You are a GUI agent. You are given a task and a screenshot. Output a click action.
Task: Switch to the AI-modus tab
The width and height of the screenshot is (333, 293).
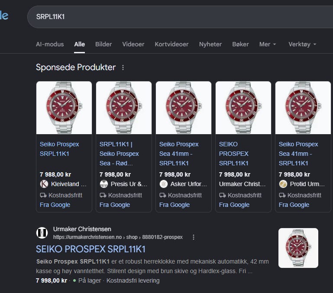coord(50,44)
